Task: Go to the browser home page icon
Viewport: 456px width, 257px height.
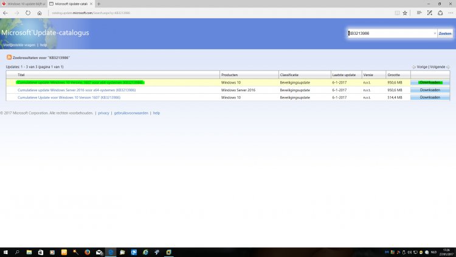Action: pos(40,12)
